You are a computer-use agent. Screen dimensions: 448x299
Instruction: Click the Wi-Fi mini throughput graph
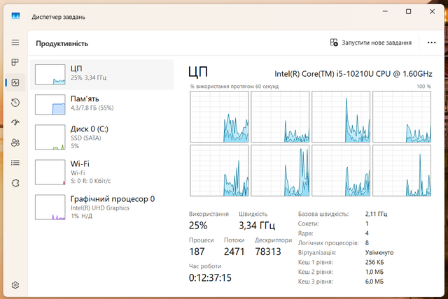tap(50, 172)
